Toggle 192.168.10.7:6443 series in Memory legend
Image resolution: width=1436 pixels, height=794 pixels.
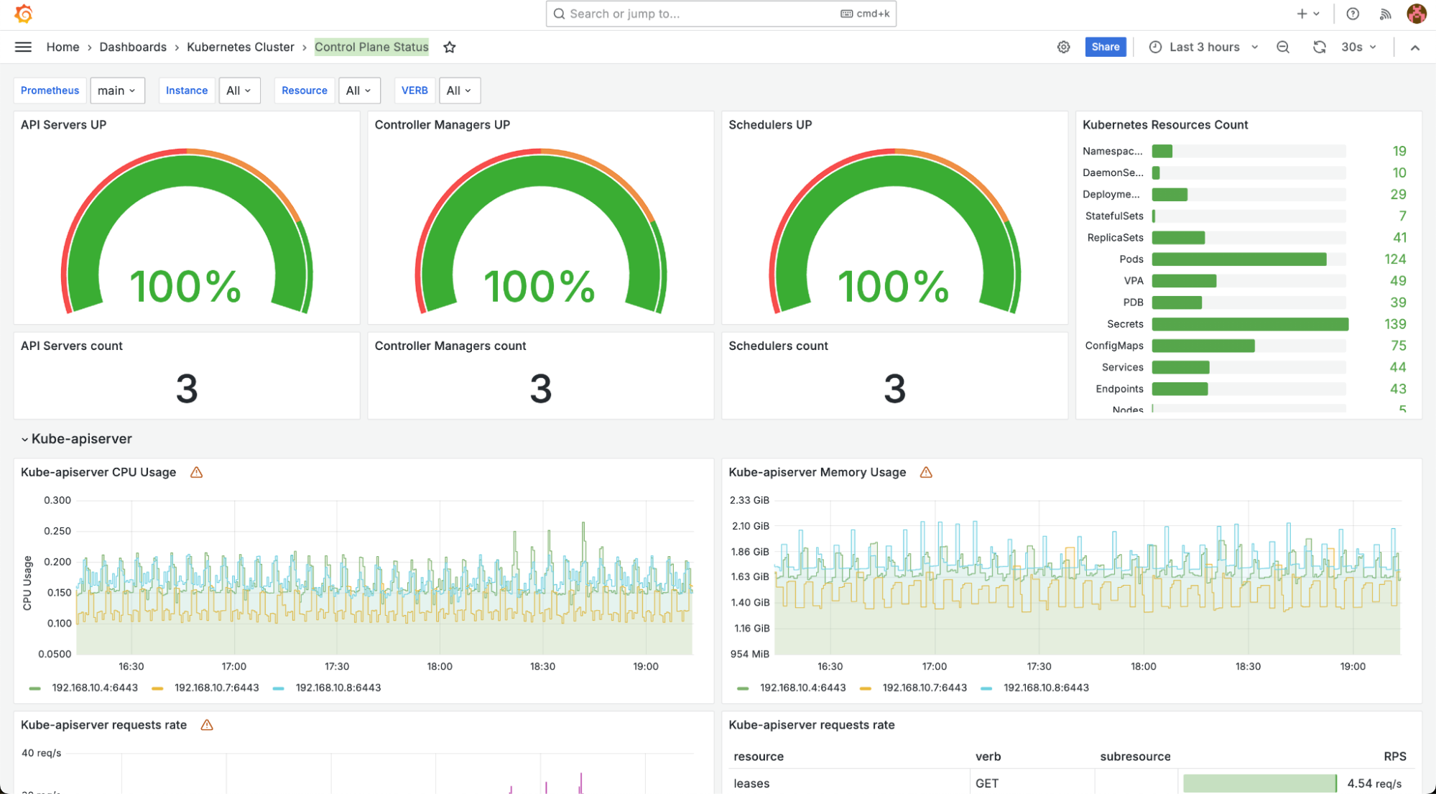click(x=924, y=688)
